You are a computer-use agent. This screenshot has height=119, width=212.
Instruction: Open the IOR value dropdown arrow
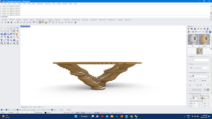[208, 85]
